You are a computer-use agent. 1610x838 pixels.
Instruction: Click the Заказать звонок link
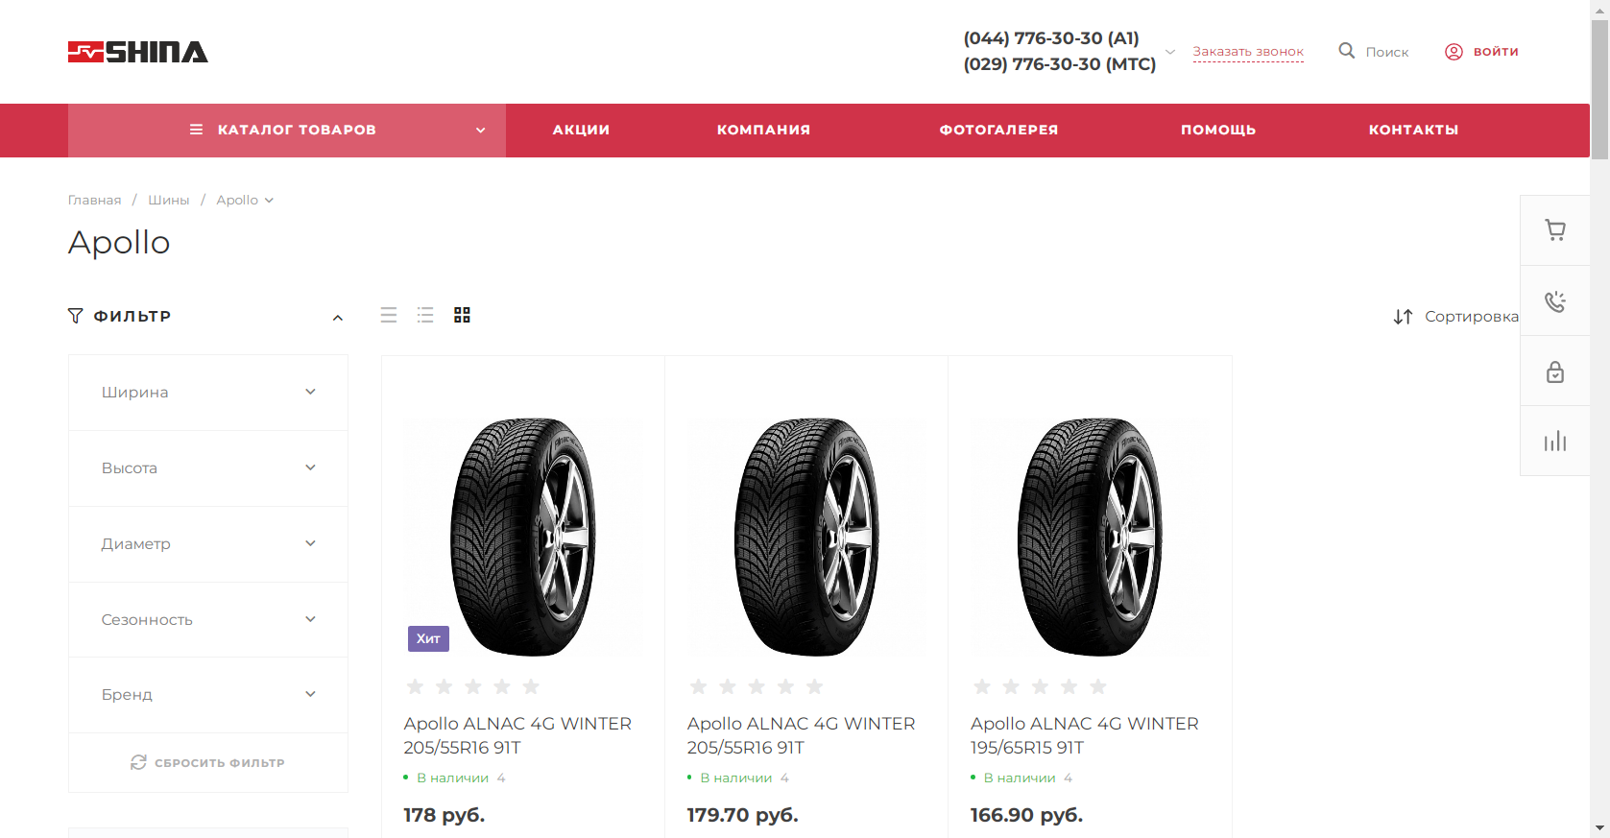[x=1248, y=52]
